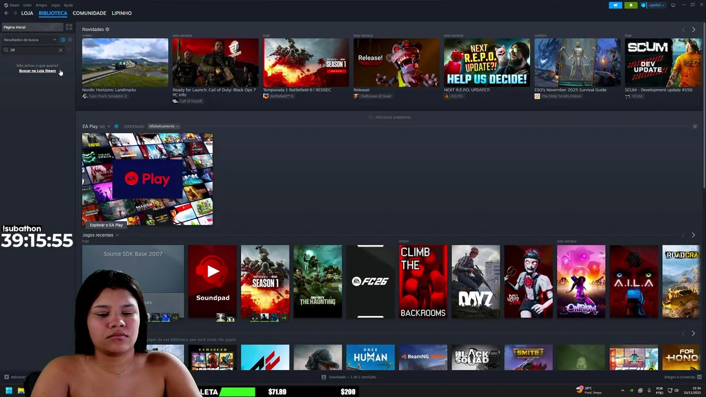Open the EA Play shelf name dropdown

pyautogui.click(x=97, y=126)
